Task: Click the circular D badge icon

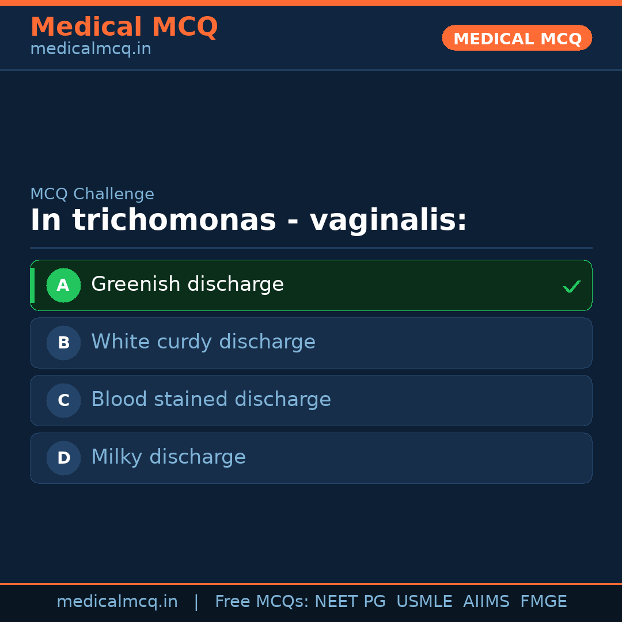Action: (63, 458)
